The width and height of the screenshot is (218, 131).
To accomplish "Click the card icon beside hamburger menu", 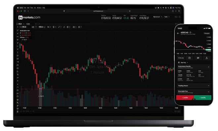I will [176, 17].
